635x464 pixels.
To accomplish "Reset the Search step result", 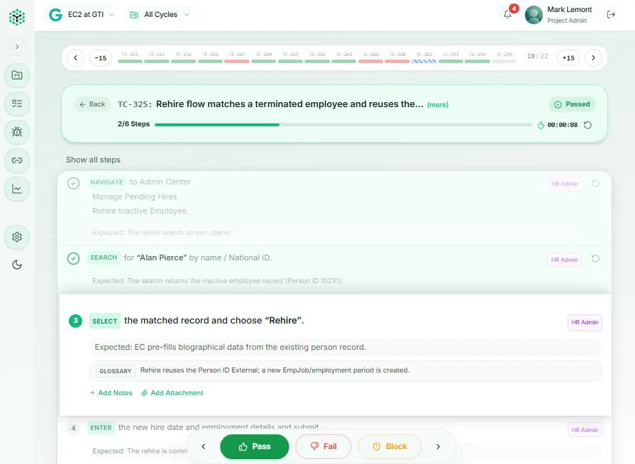I will pos(595,258).
